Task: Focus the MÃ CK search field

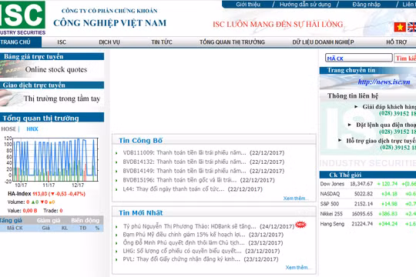Action: click(359, 58)
